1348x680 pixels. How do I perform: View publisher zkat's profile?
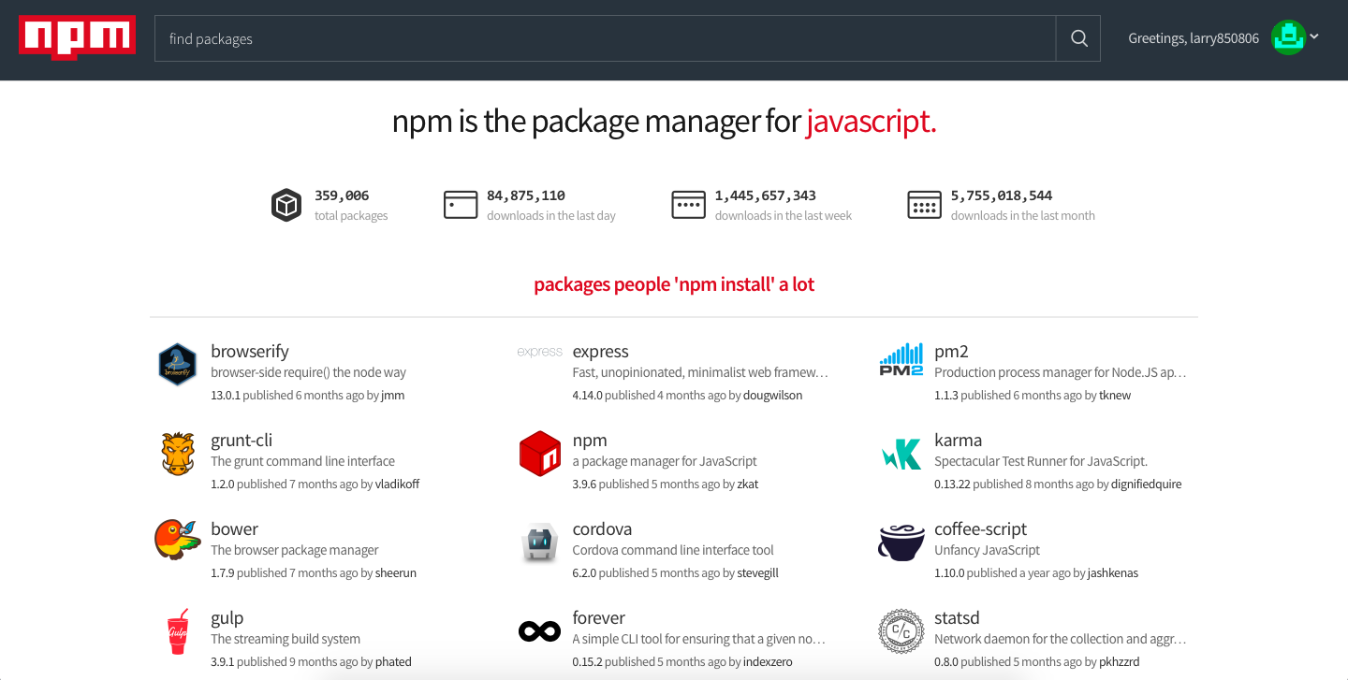tap(747, 485)
